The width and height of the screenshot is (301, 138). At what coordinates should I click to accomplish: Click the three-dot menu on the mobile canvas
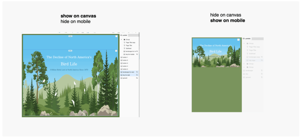coord(238,40)
